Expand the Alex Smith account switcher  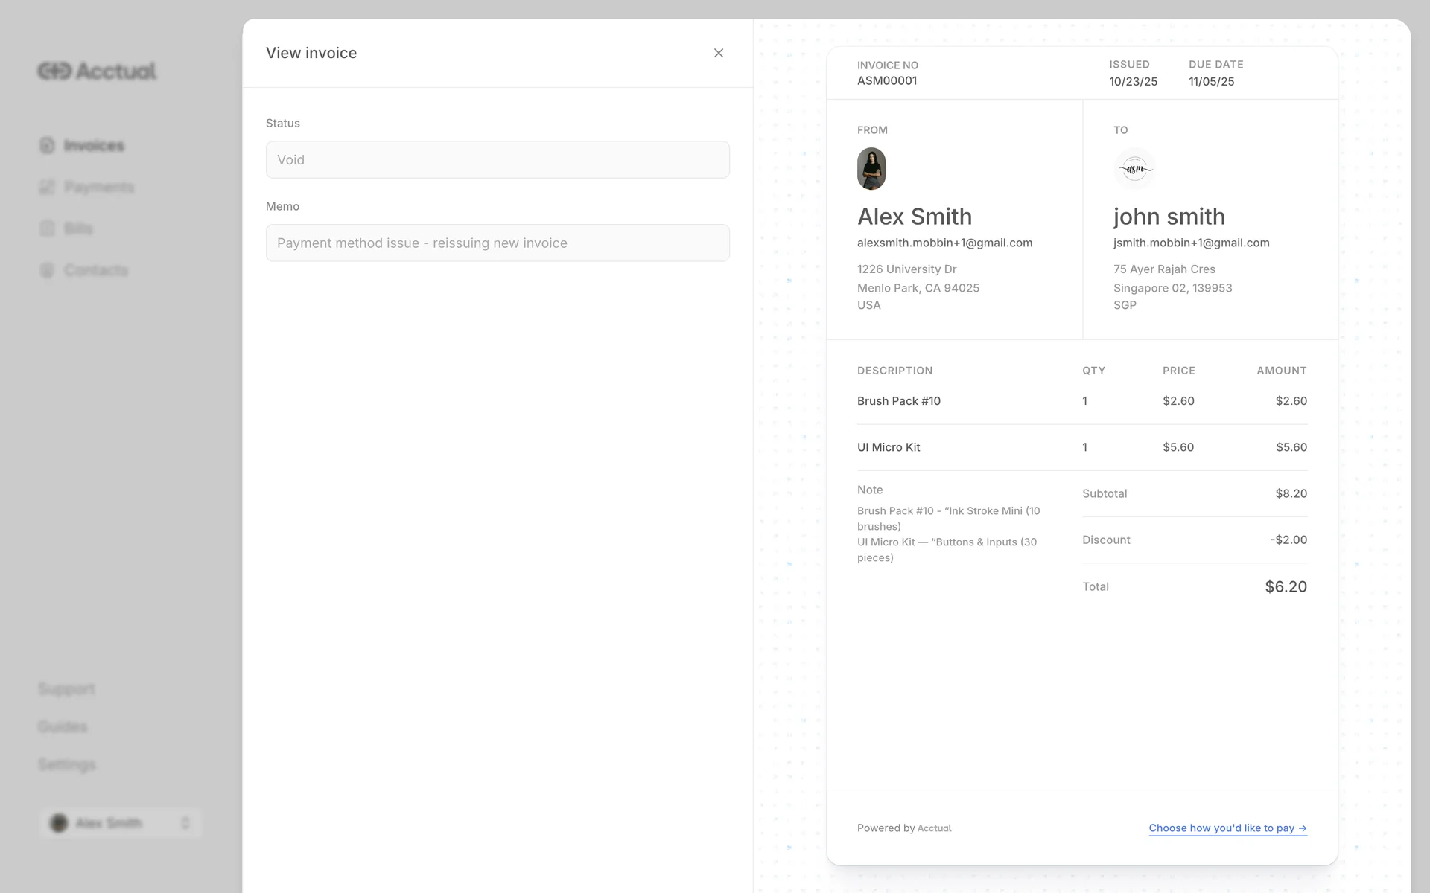coord(185,823)
